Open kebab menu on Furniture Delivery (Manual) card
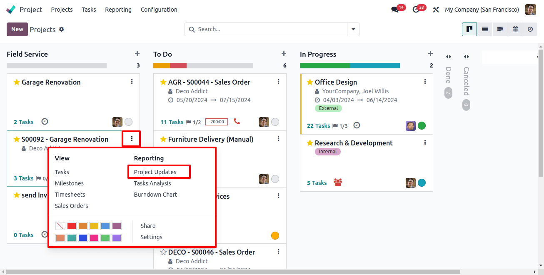This screenshot has height=275, width=544. pos(279,139)
